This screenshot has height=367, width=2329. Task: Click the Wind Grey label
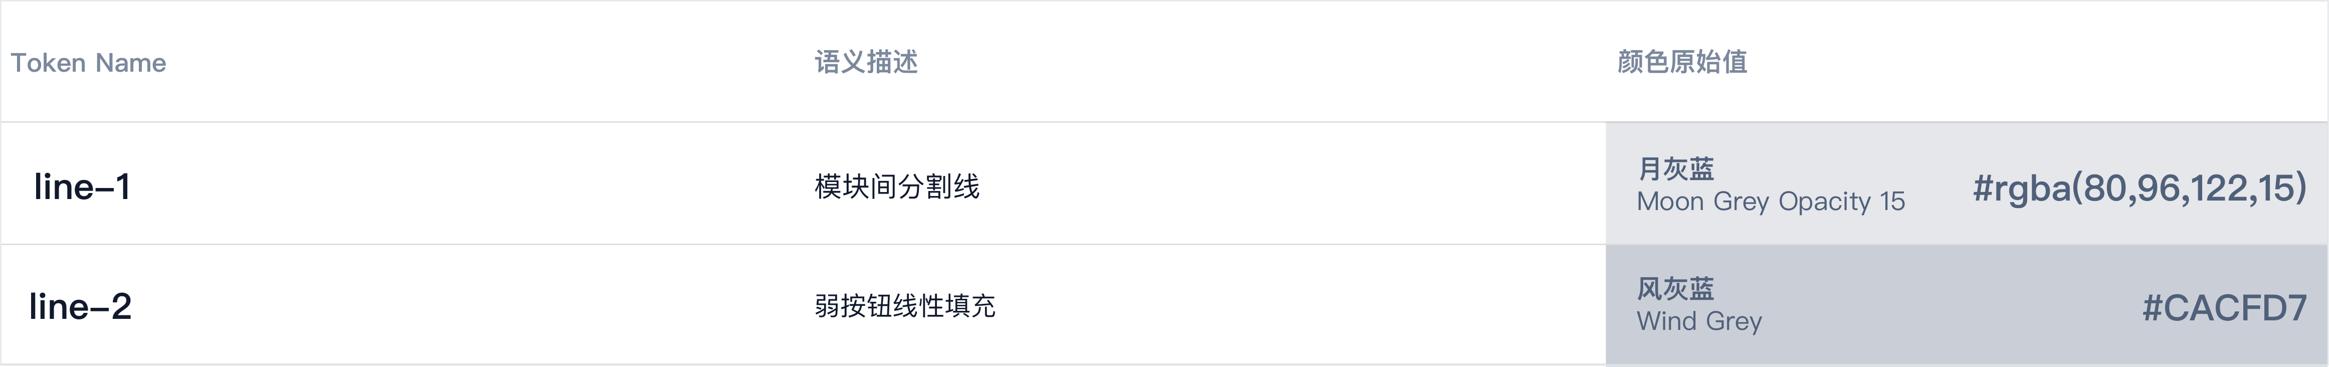pyautogui.click(x=1699, y=322)
